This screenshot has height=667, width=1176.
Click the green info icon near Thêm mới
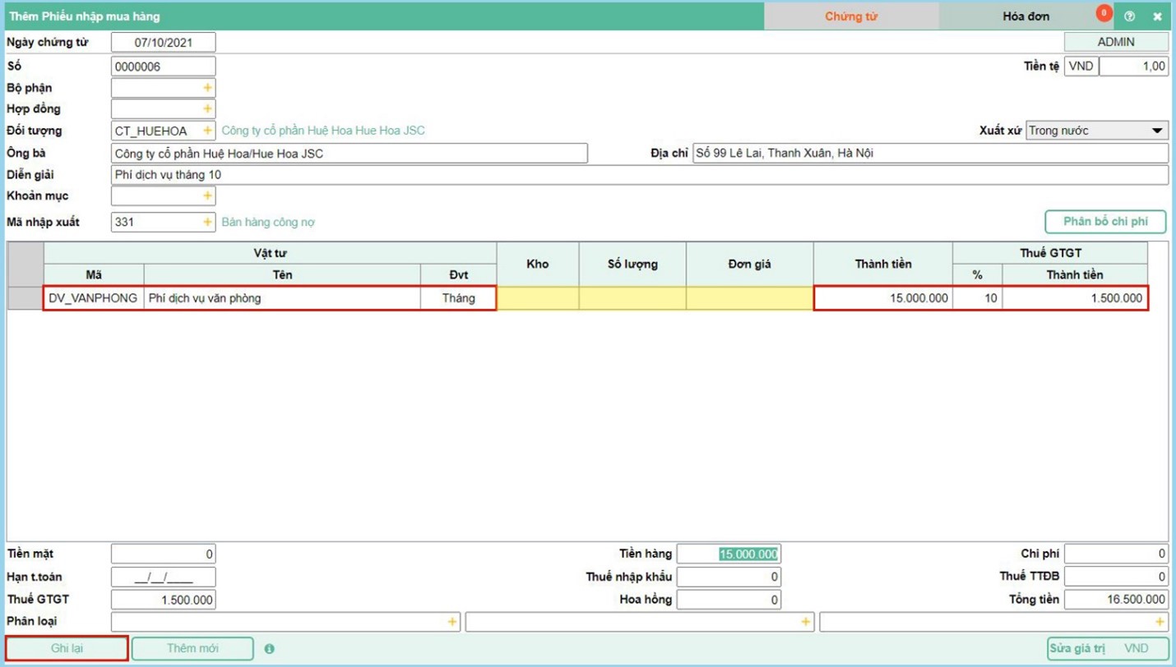pos(269,649)
